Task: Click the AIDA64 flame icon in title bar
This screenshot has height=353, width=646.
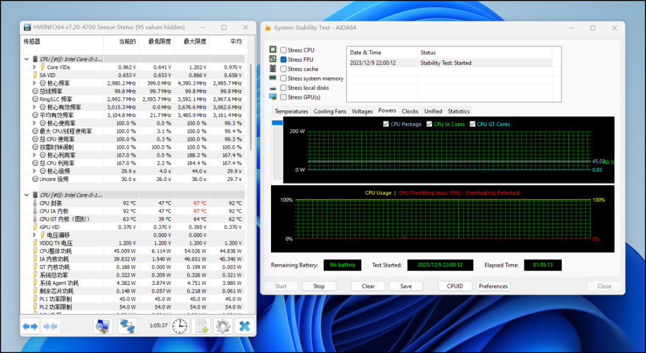Action: tap(268, 27)
